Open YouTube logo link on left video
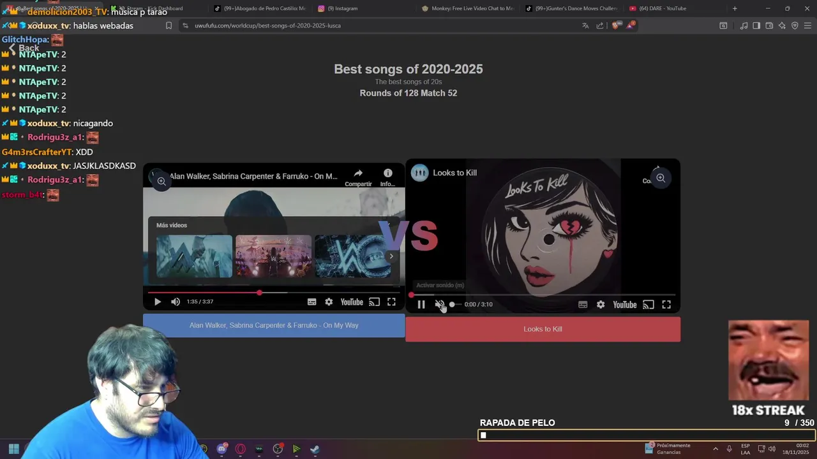Screen dimensions: 817x459 point(352,302)
